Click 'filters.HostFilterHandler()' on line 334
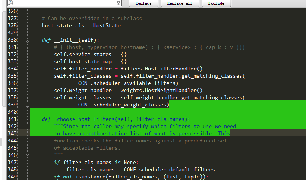Viewport: 306px width, 180px height. (162, 69)
